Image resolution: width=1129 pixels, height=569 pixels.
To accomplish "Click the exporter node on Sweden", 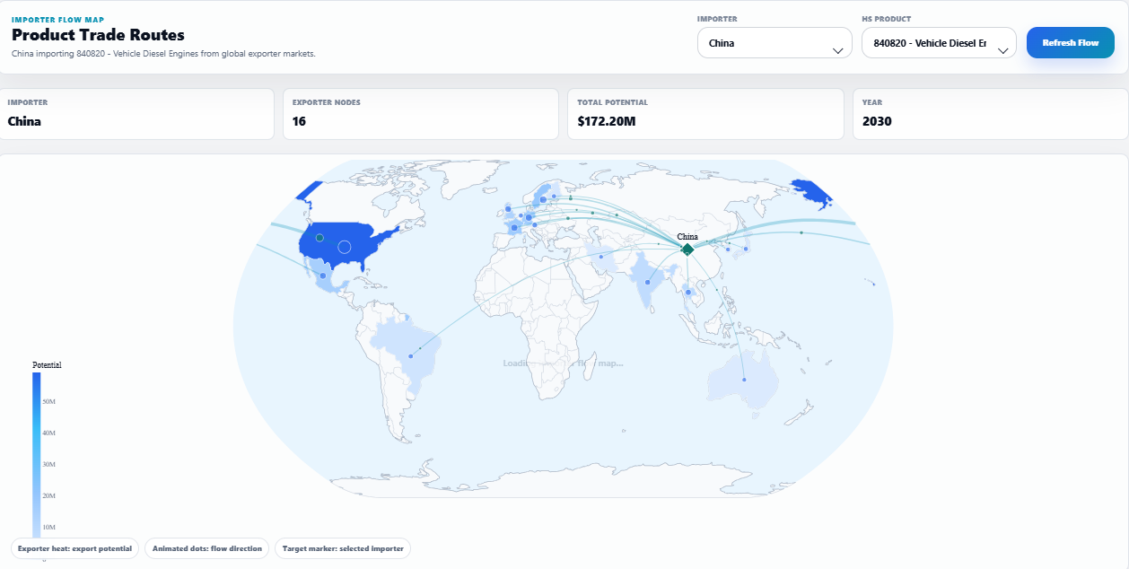I will point(543,199).
